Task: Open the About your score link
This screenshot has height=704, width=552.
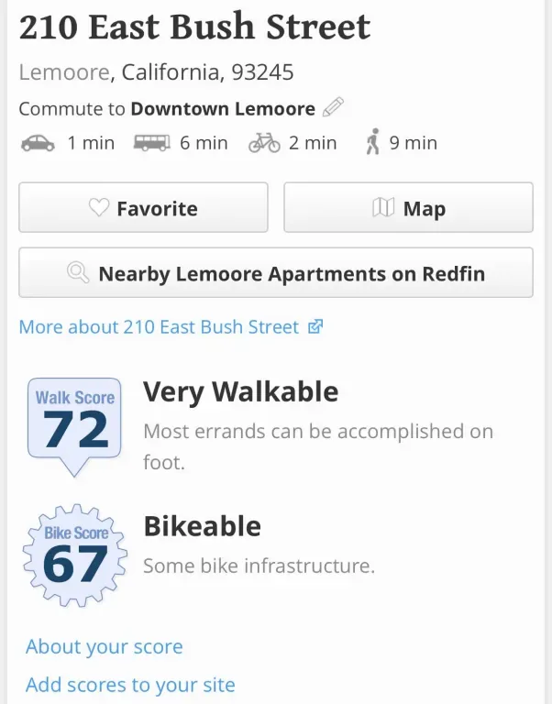Action: (105, 646)
